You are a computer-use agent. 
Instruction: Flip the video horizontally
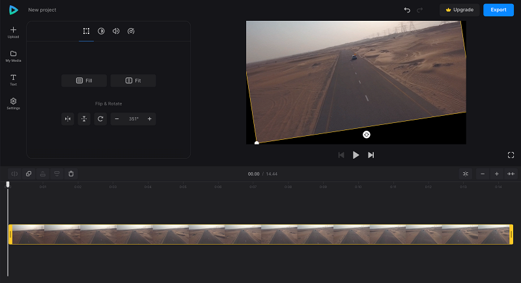pos(68,119)
